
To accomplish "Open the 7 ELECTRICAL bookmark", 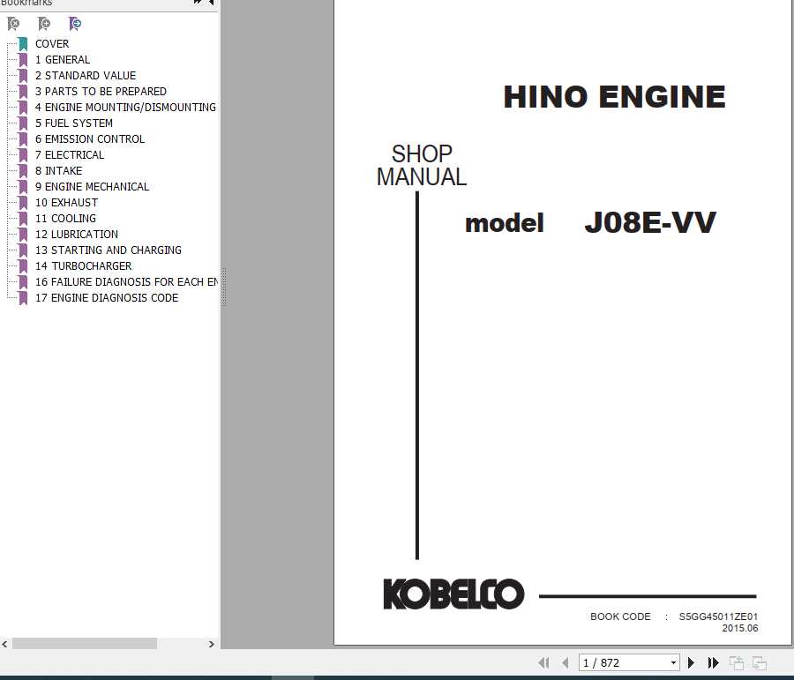I will click(x=70, y=155).
